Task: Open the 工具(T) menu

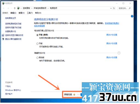Action: [x=30, y=13]
